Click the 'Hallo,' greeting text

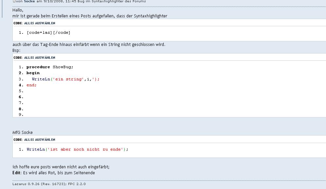(x=18, y=10)
